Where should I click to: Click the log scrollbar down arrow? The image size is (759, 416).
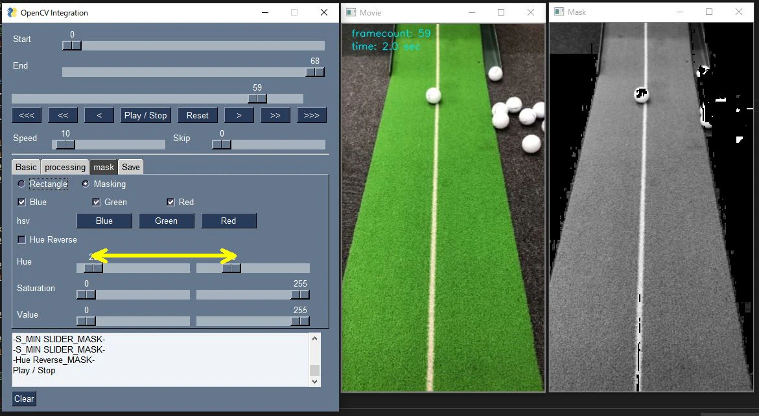point(314,382)
